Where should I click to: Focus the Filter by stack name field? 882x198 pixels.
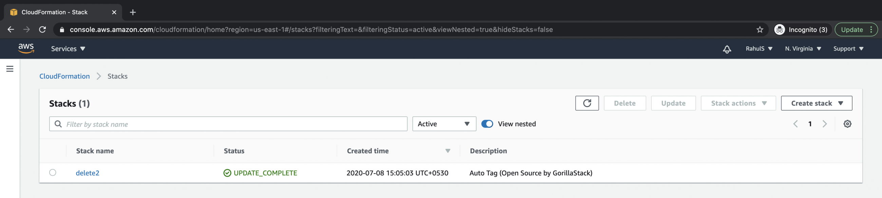tap(228, 124)
